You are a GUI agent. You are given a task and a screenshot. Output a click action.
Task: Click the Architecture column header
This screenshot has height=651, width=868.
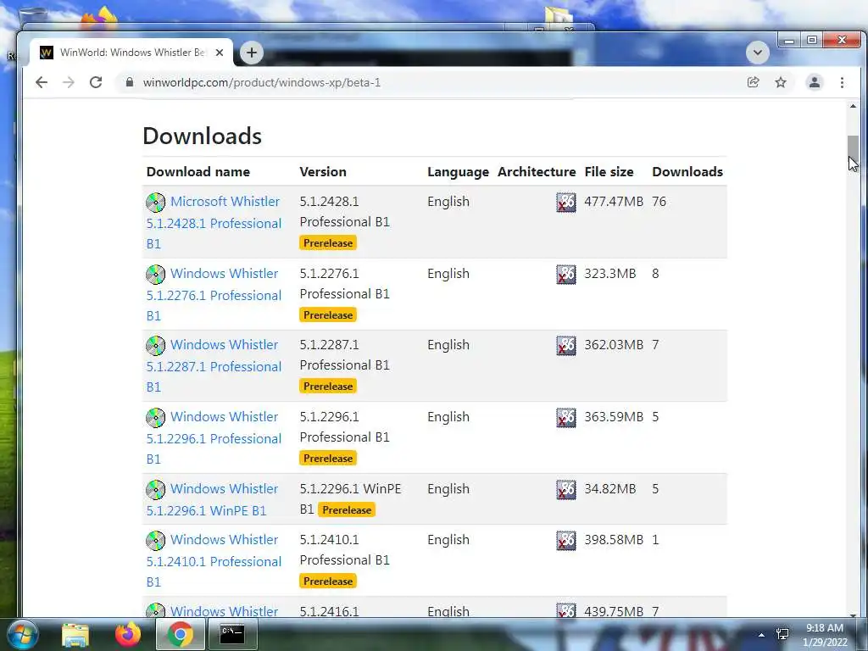point(537,171)
